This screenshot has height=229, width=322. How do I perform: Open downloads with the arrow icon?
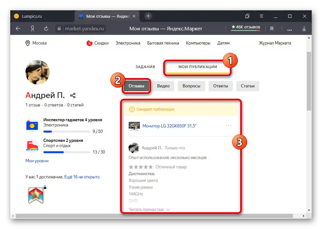304,29
